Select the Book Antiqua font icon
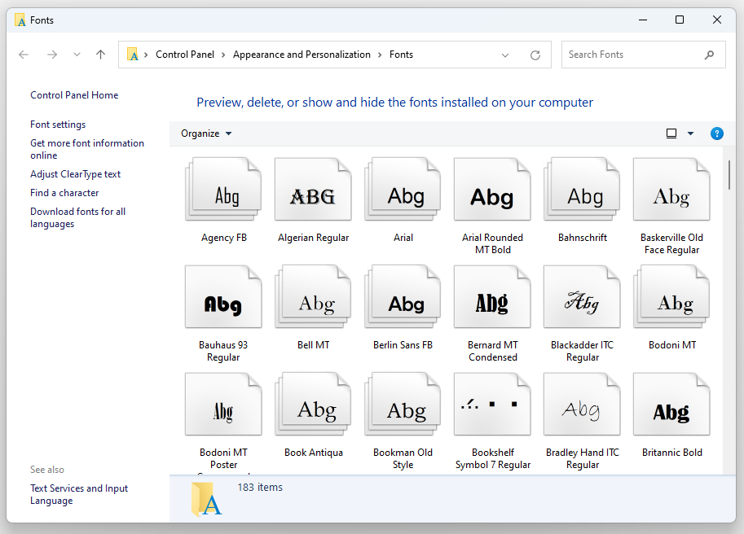The width and height of the screenshot is (744, 534). tap(313, 405)
